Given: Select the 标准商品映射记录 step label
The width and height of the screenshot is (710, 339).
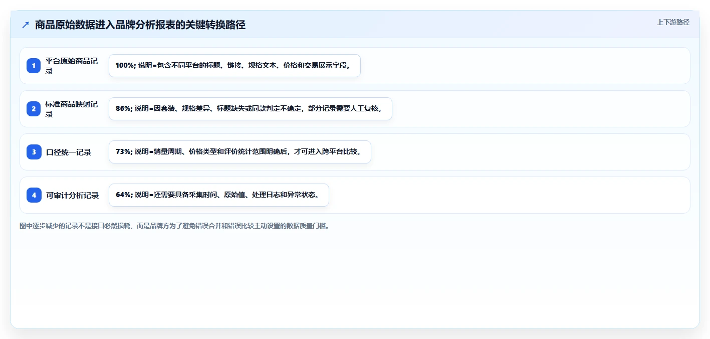Looking at the screenshot, I should 72,109.
